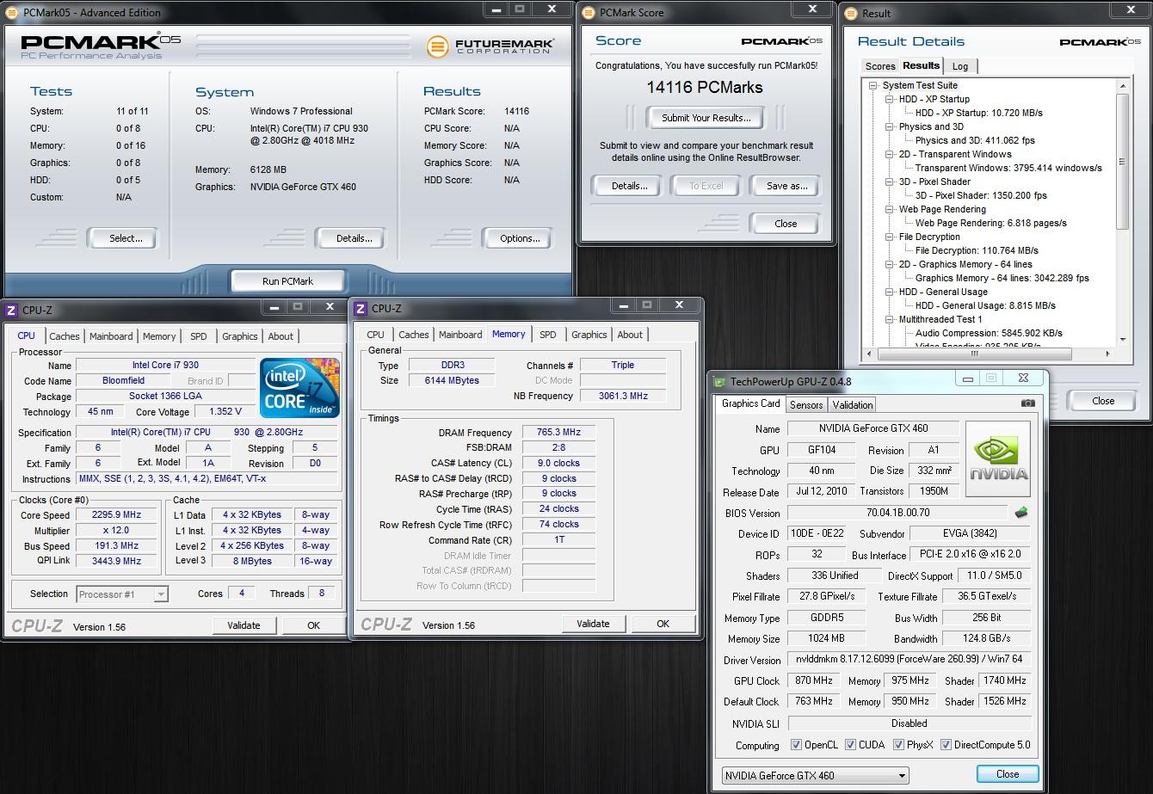Click the Futuremark Corporation logo

491,46
